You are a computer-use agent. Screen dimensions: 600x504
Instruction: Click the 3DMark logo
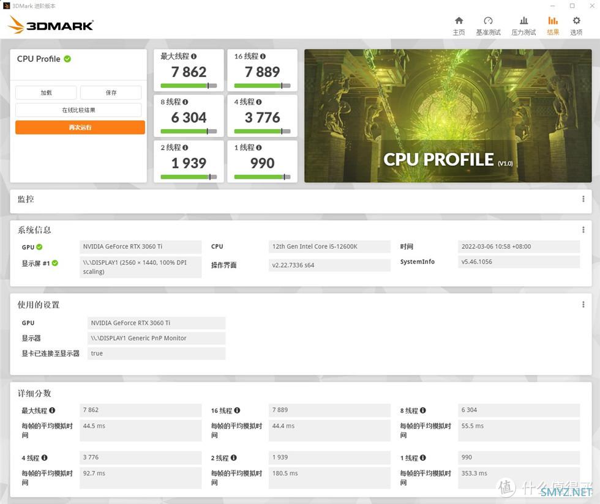(50, 25)
